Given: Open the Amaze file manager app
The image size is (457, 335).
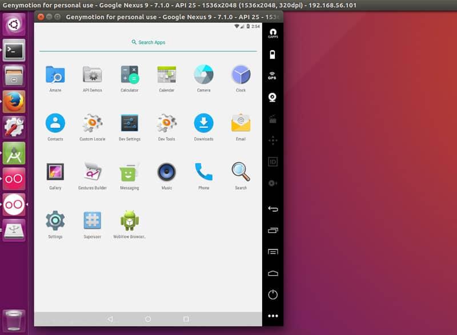Looking at the screenshot, I should tap(55, 75).
